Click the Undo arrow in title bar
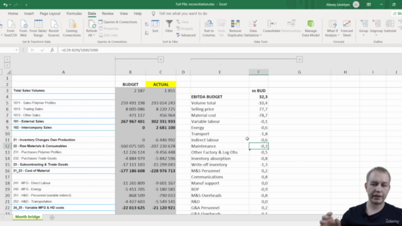 (x=5, y=4)
